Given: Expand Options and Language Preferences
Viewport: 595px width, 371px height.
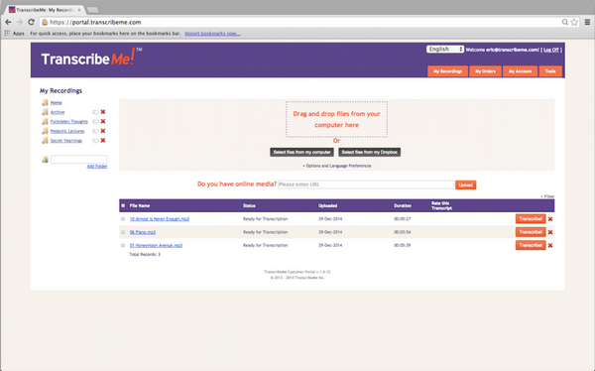Looking at the screenshot, I should point(337,166).
